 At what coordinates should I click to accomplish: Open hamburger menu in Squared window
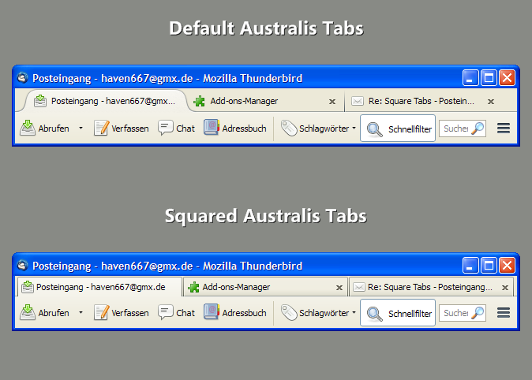pyautogui.click(x=504, y=312)
